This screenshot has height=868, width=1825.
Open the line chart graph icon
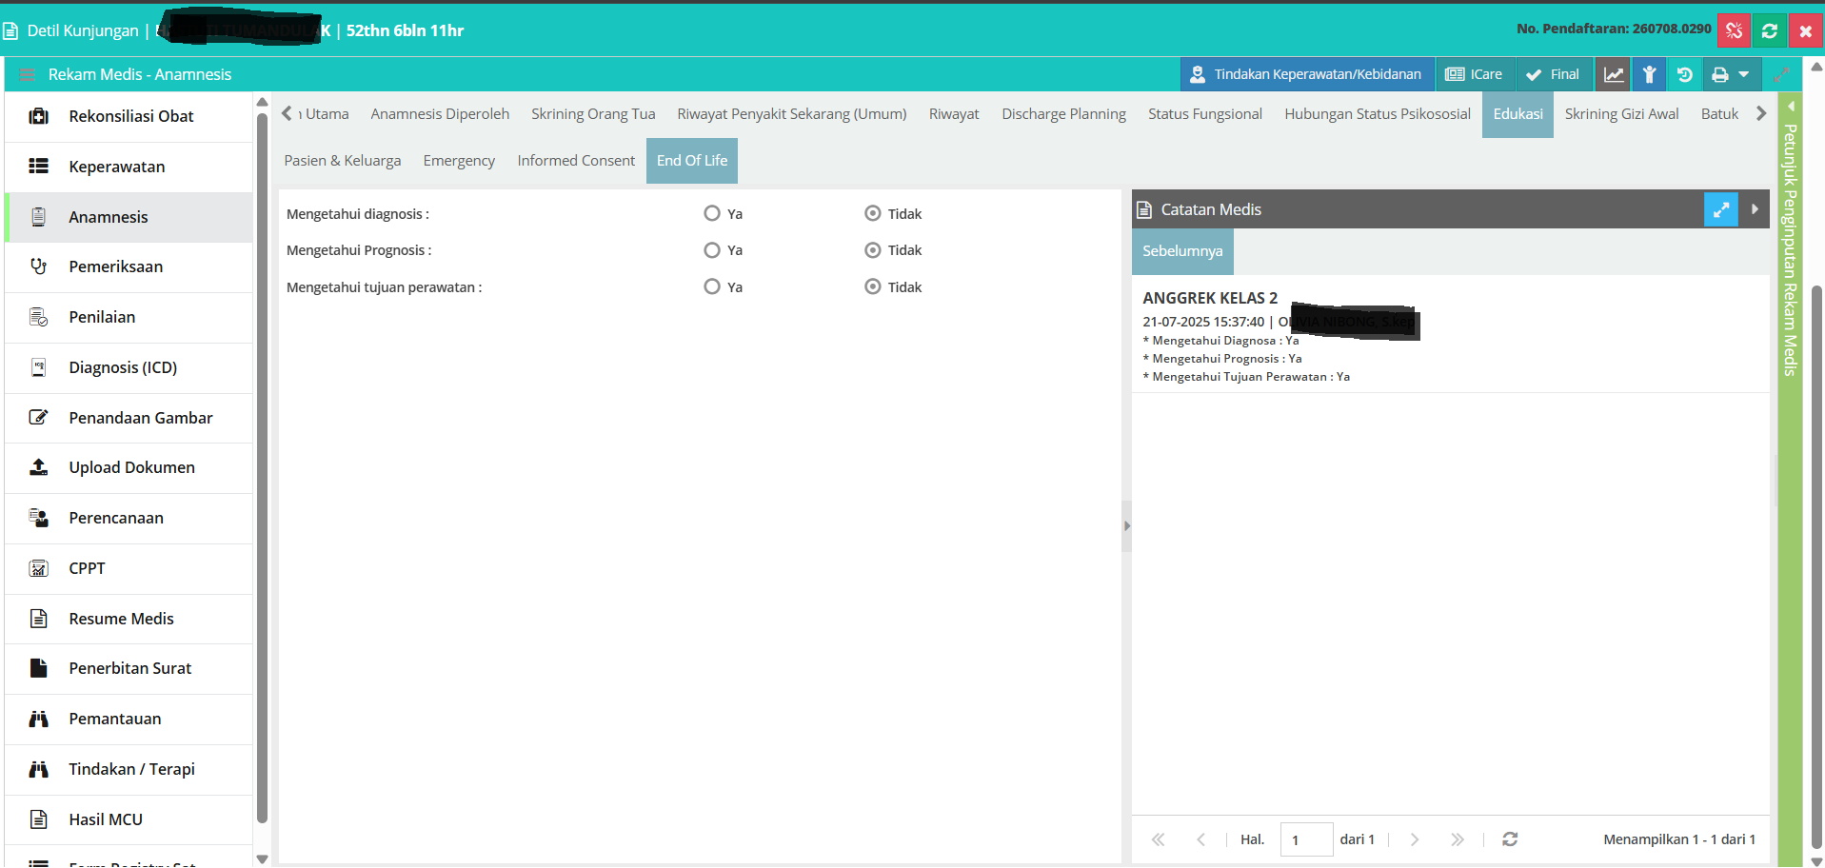1614,74
